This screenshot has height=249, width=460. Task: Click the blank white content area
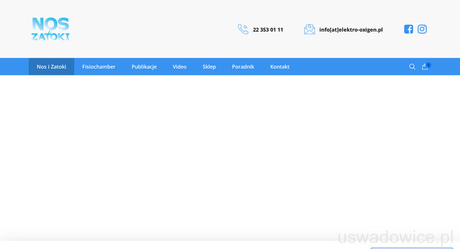coord(230,153)
